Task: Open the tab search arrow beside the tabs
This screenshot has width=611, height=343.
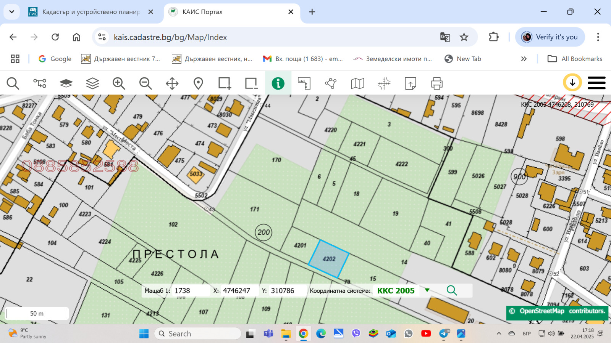Action: click(11, 11)
